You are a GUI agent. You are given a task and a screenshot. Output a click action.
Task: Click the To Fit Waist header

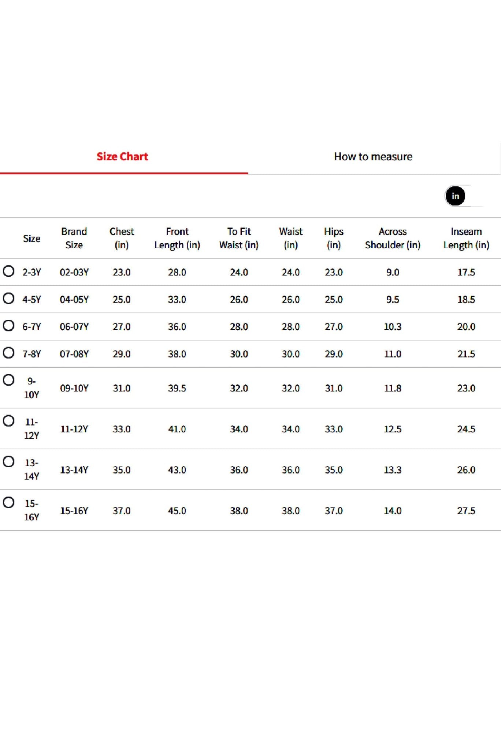[x=239, y=238]
